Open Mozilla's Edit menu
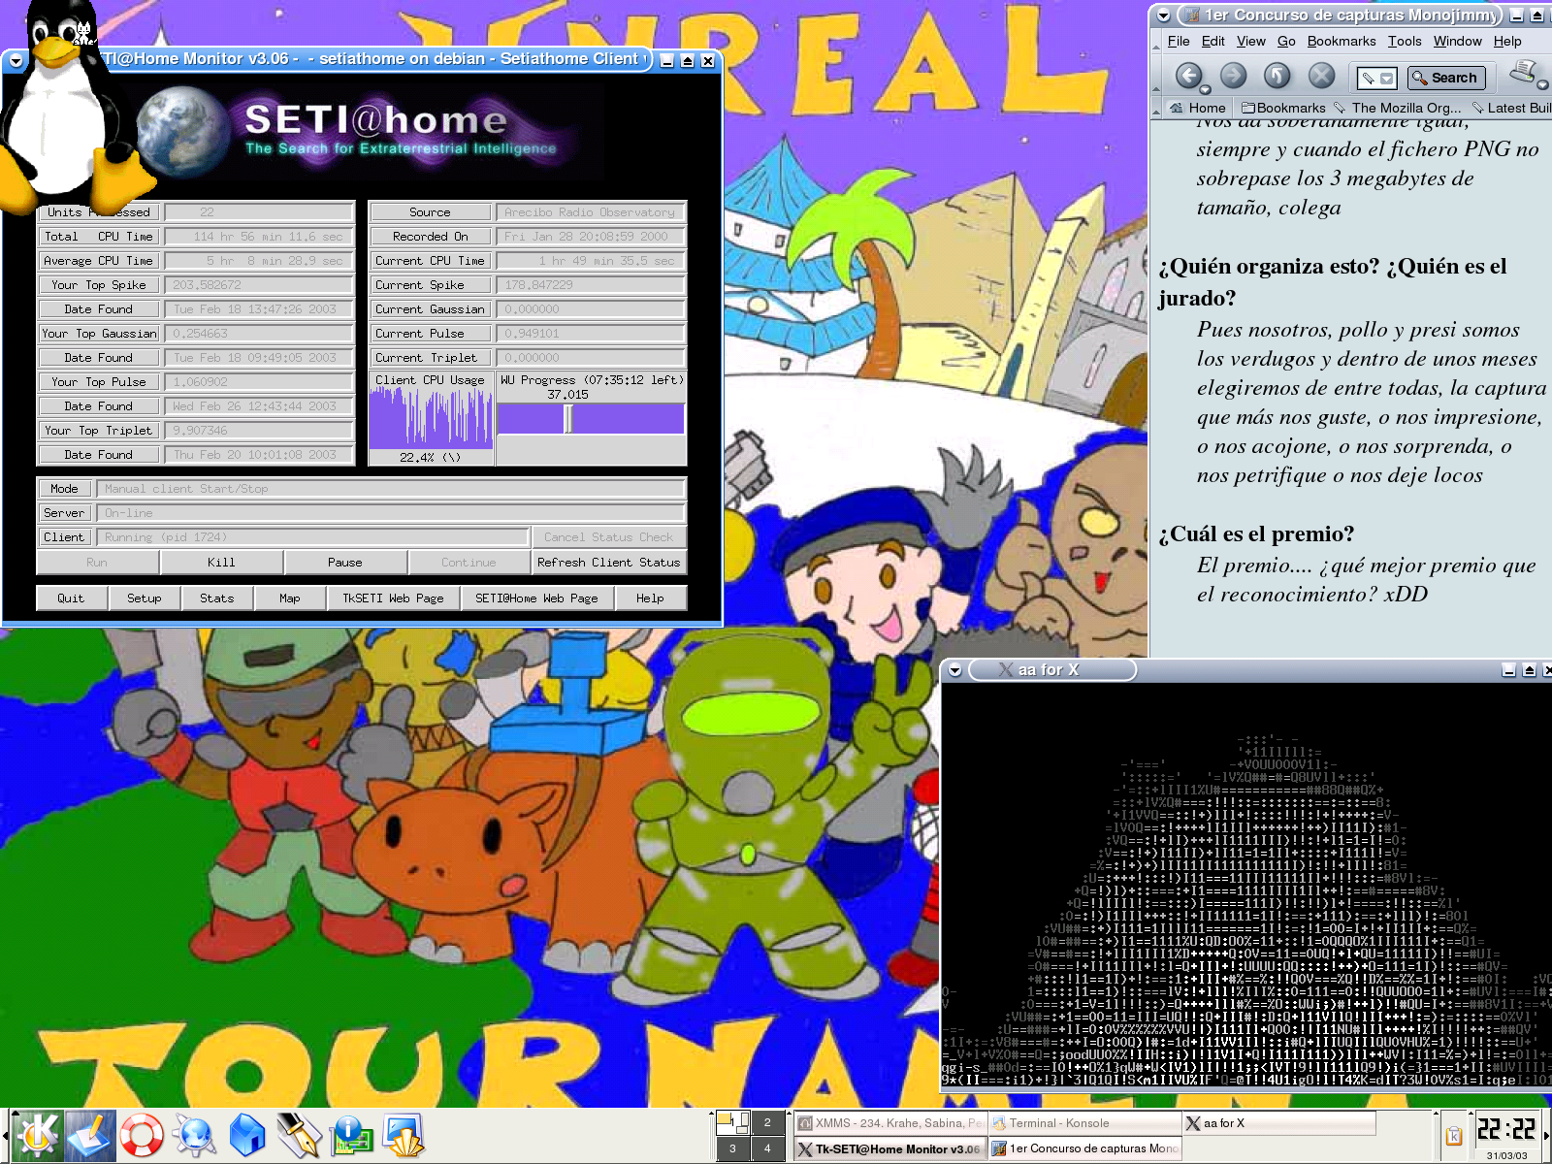Viewport: 1552px width, 1164px height. pos(1212,41)
